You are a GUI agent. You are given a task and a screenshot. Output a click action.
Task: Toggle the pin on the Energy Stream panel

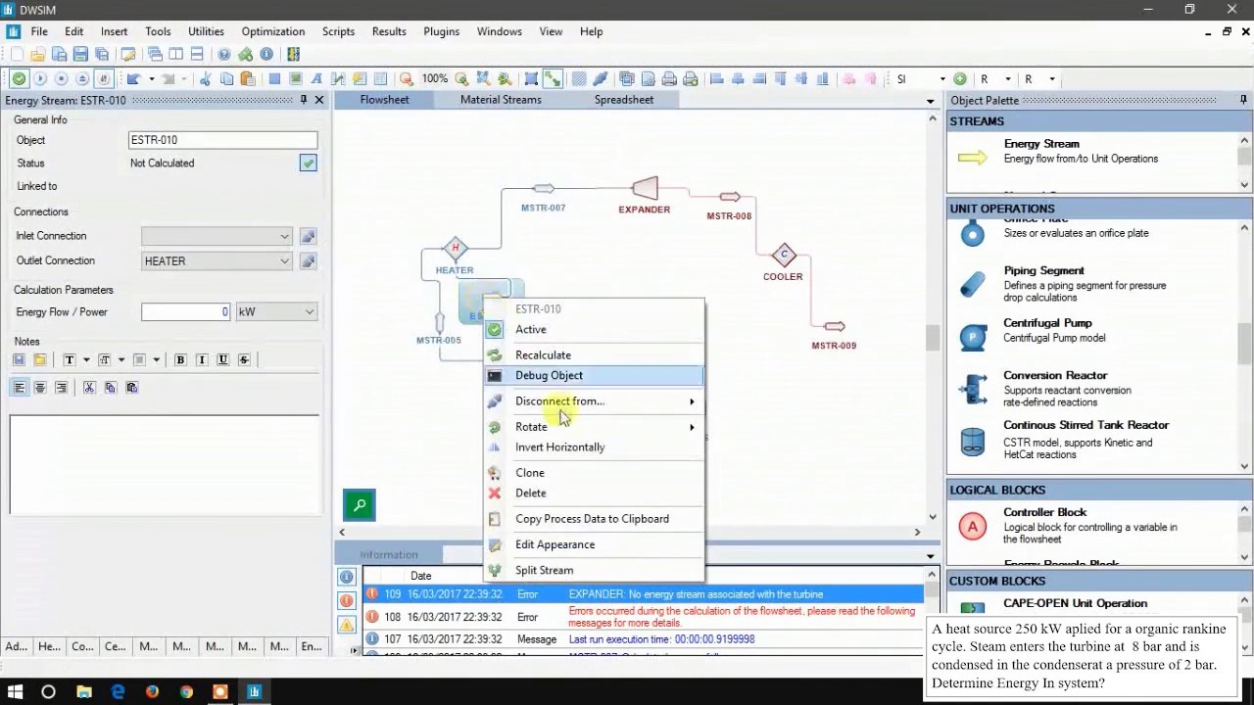pos(304,100)
